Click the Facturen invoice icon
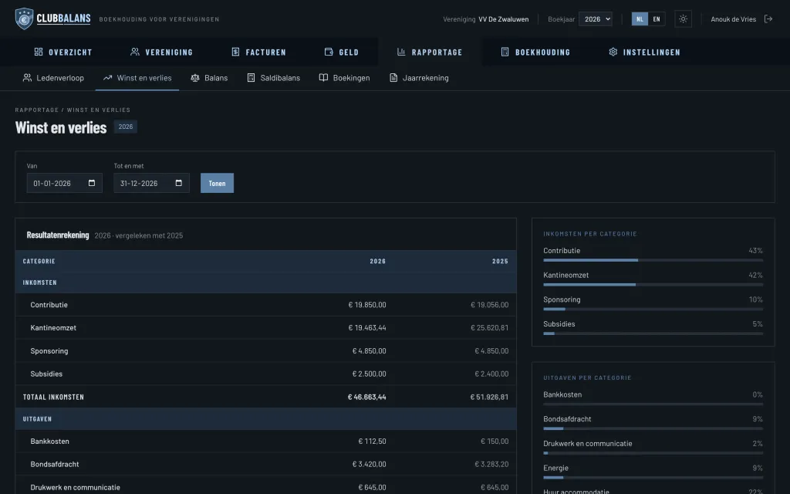 235,52
